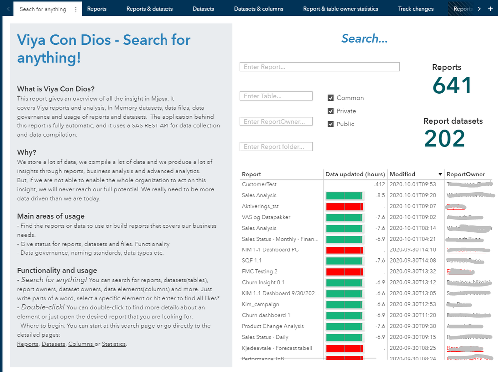Viewport: 498px width, 372px height.
Task: Switch to the Datasets tab
Action: [x=203, y=9]
